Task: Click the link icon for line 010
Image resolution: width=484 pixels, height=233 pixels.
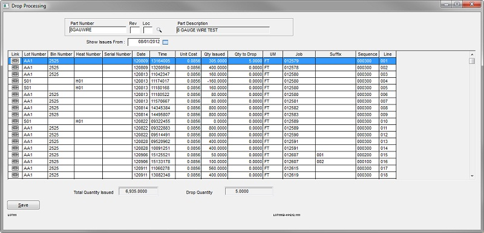Action: click(x=15, y=121)
